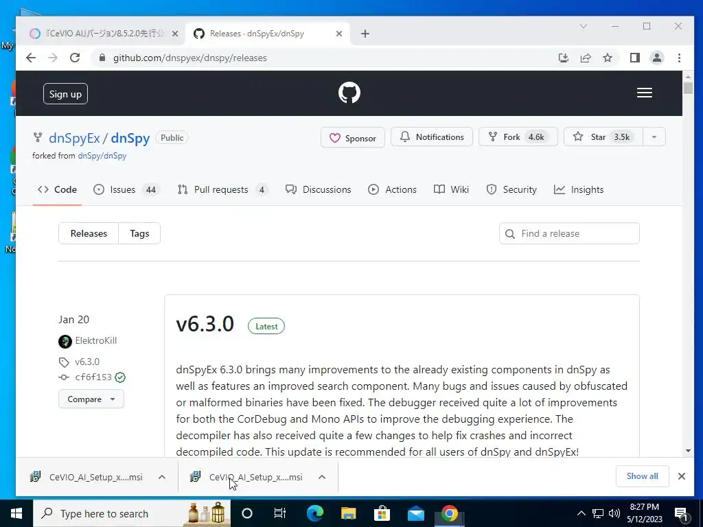The width and height of the screenshot is (703, 527).
Task: Open ElektroKill's profile link
Action: coord(96,340)
